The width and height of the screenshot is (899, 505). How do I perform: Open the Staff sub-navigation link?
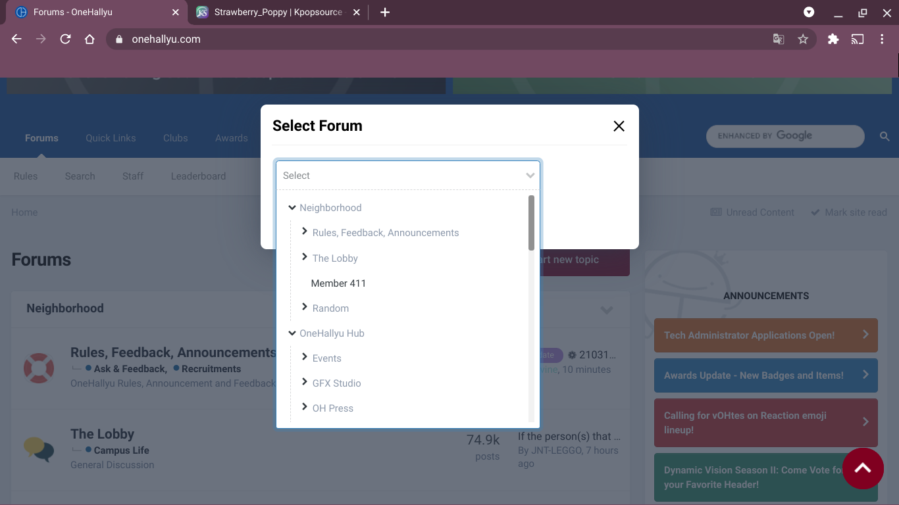133,176
